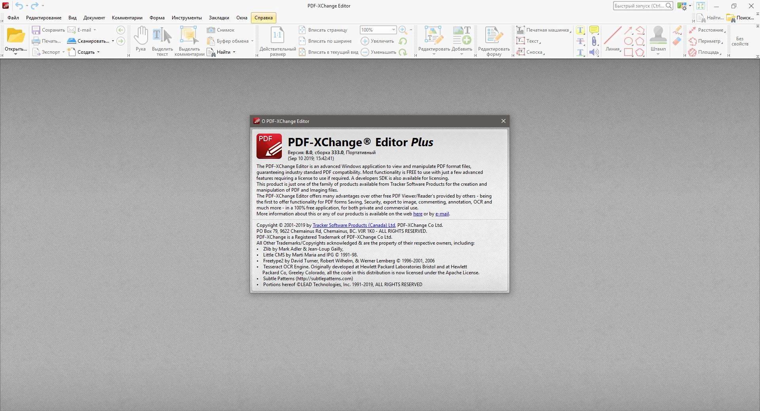Zoom in with the Увеличить button
Screen dimensions: 760x411
377,41
